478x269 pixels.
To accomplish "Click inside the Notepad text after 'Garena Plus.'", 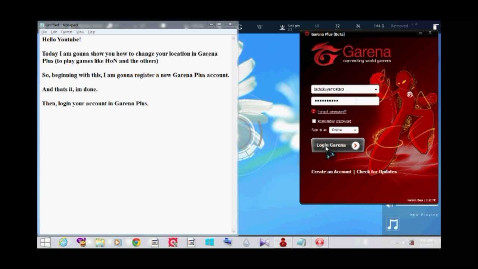I will click(149, 103).
